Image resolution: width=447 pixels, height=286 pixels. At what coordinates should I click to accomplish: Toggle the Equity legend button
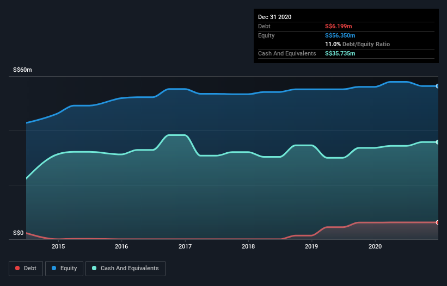64,268
